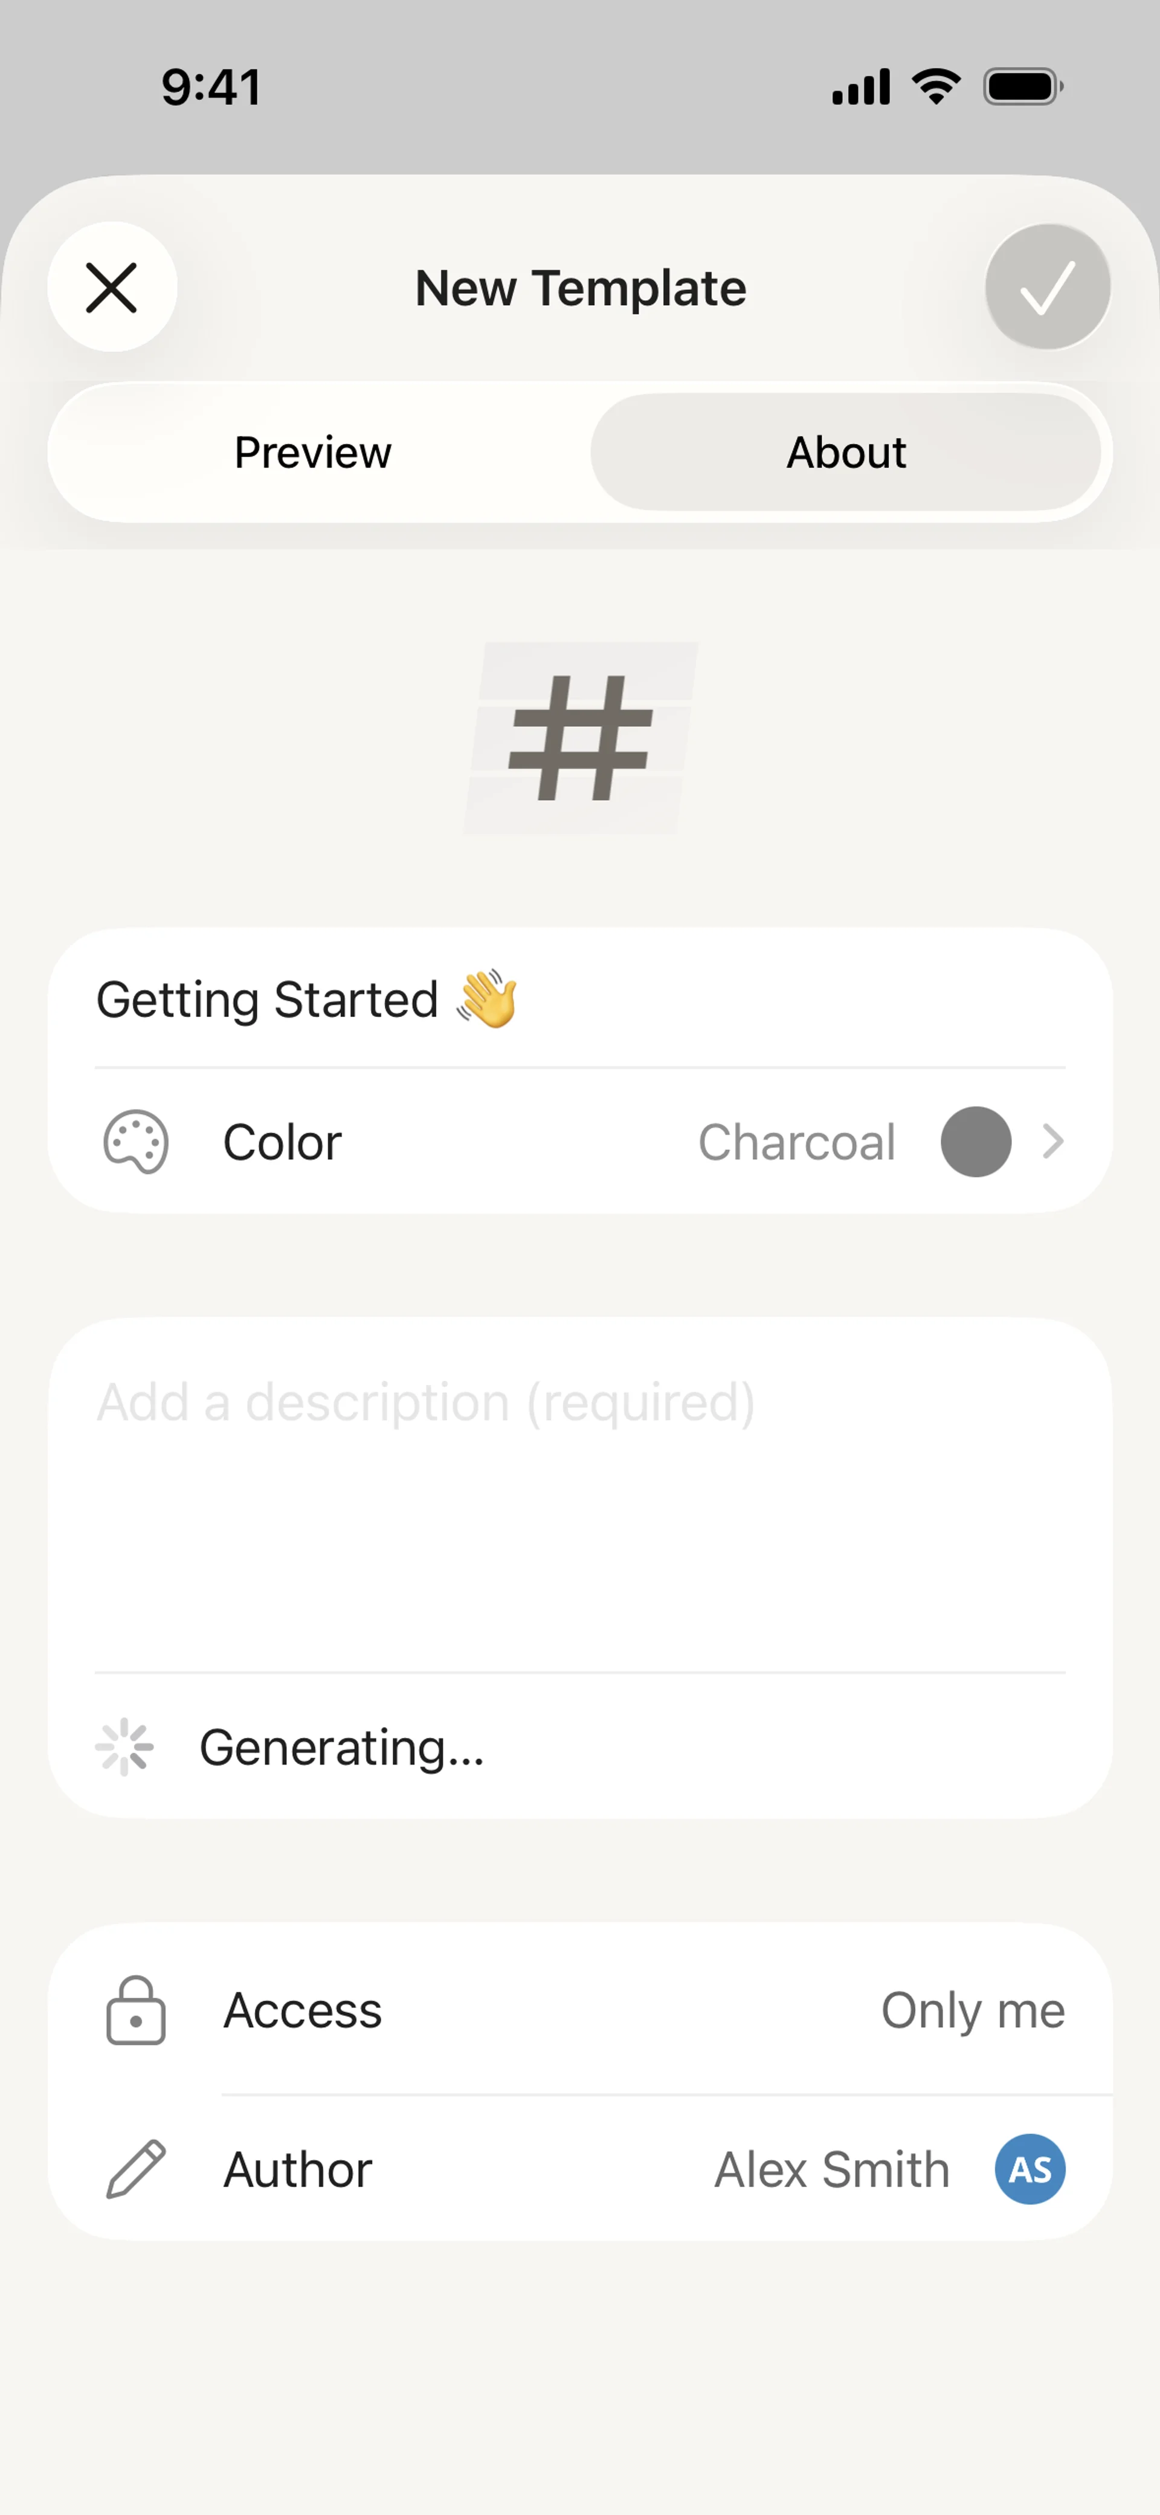The width and height of the screenshot is (1160, 2515).
Task: Focus the description text field
Action: (x=580, y=1494)
